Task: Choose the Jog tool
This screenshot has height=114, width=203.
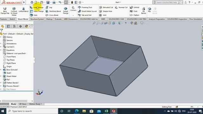Action: point(49,8)
